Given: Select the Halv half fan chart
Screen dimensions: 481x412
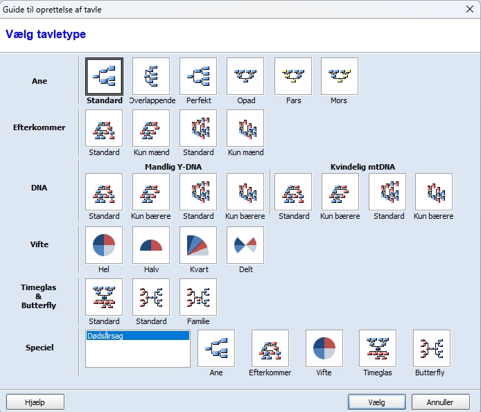Looking at the screenshot, I should click(x=151, y=245).
